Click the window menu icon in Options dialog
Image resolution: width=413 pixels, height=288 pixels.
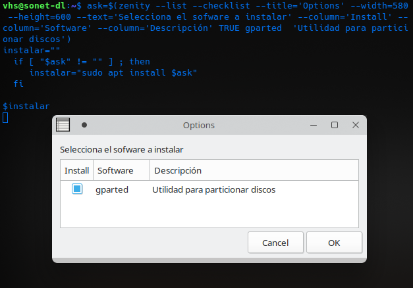click(x=63, y=125)
